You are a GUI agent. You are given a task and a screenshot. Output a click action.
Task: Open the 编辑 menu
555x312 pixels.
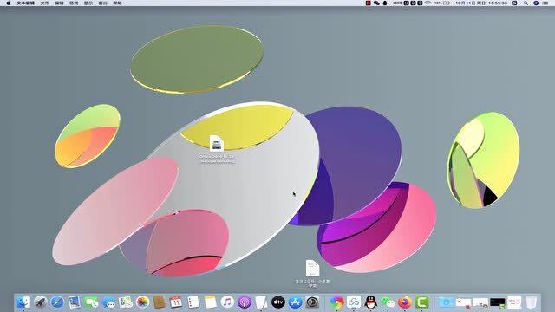[x=59, y=3]
